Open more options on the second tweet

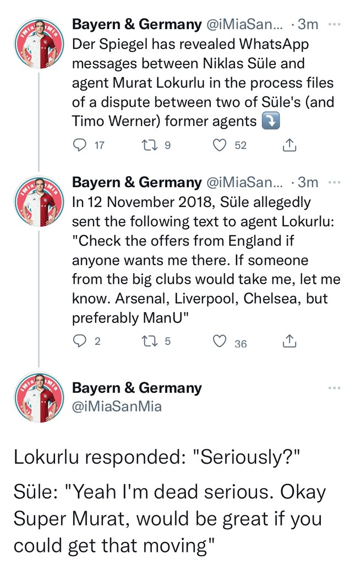tap(334, 182)
